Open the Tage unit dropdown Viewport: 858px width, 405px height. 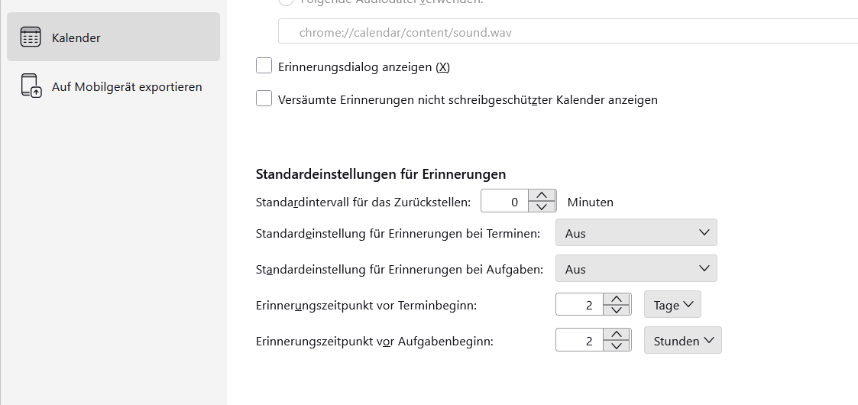click(672, 305)
